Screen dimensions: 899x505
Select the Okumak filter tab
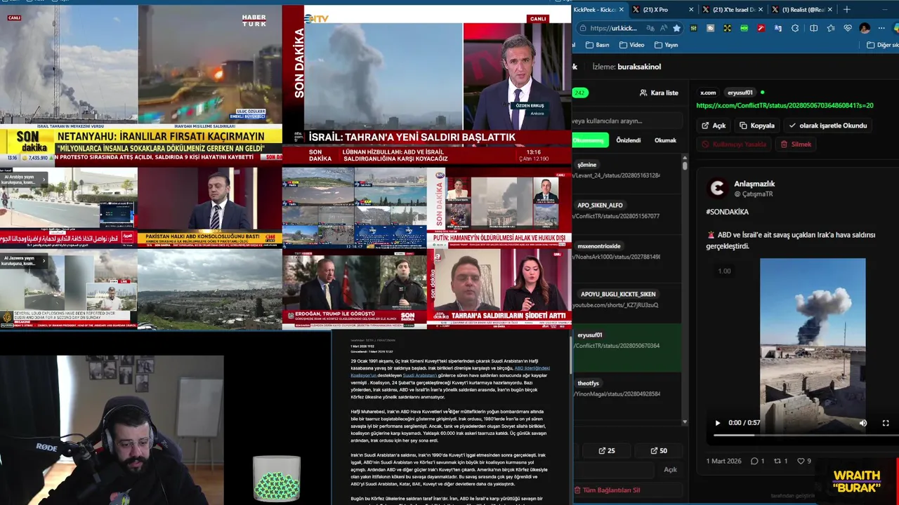click(x=665, y=140)
